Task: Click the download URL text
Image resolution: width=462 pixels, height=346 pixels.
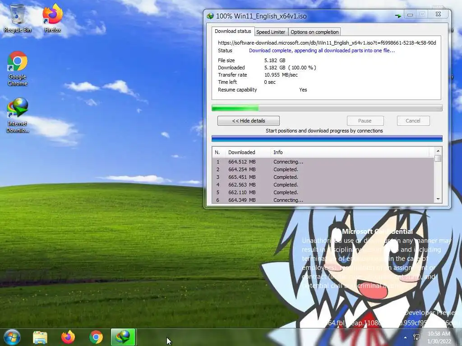Action: (327, 43)
